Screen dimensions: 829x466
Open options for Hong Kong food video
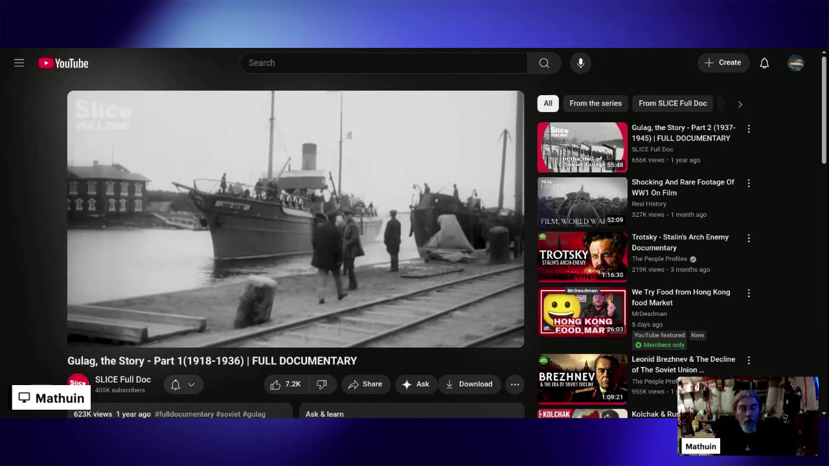[749, 293]
